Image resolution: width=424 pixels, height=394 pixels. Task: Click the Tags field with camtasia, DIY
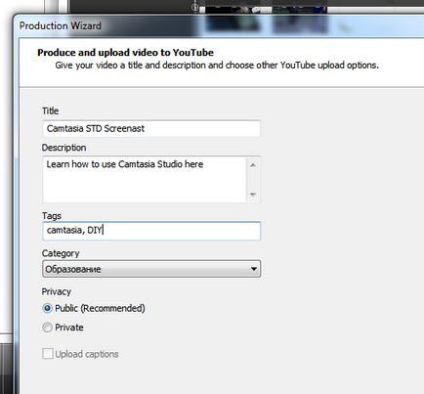click(x=151, y=231)
